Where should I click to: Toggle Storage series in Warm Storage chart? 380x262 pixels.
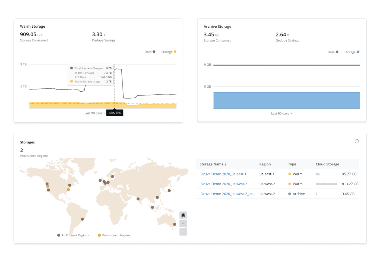[x=169, y=52]
